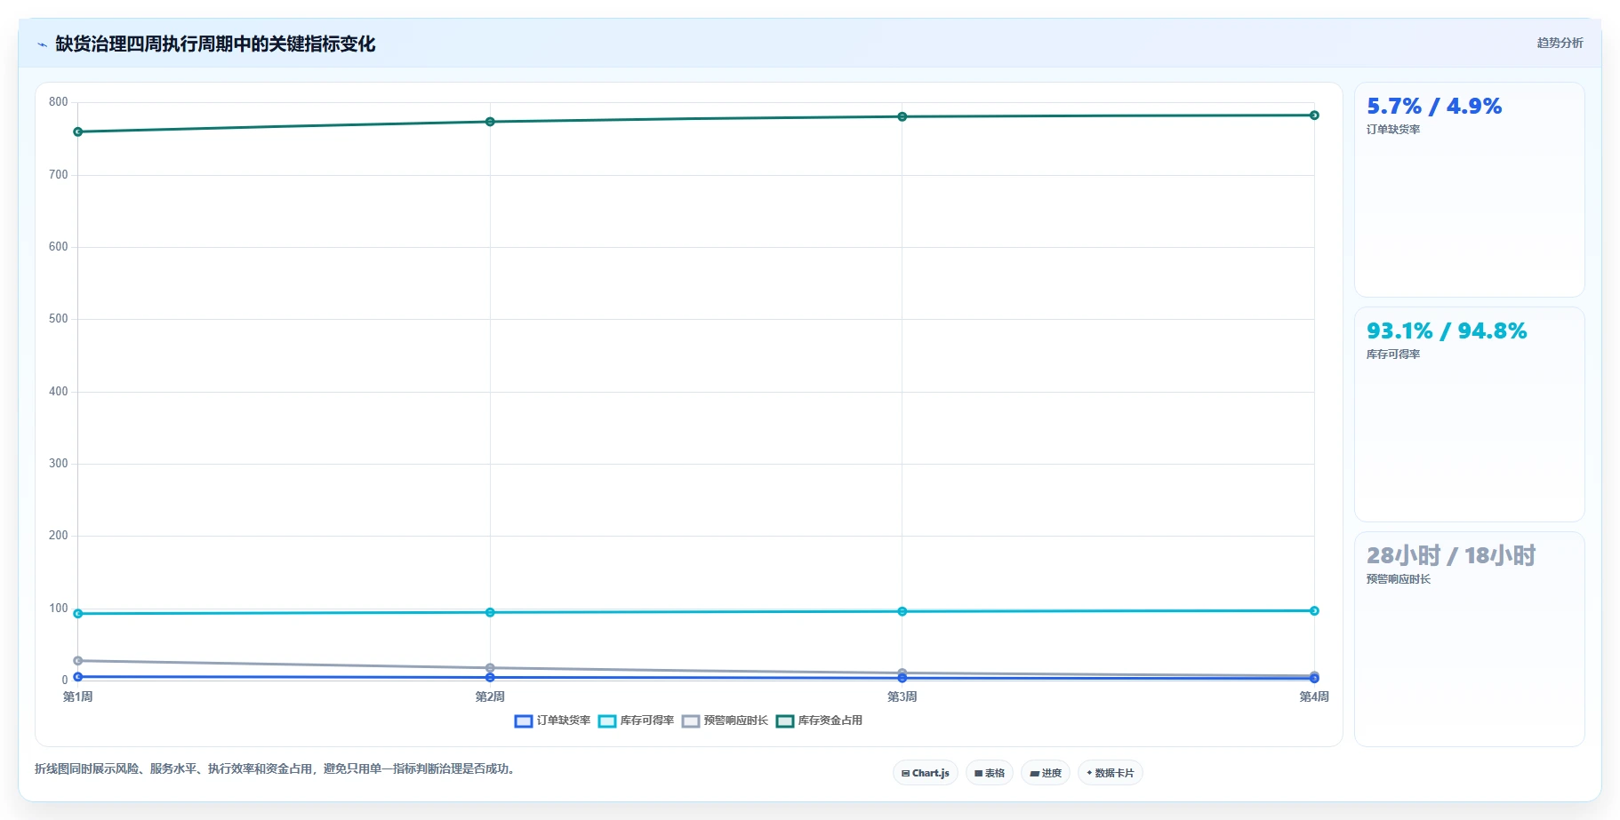Click the trend icon beside the chart title
1620x820 pixels.
42,44
